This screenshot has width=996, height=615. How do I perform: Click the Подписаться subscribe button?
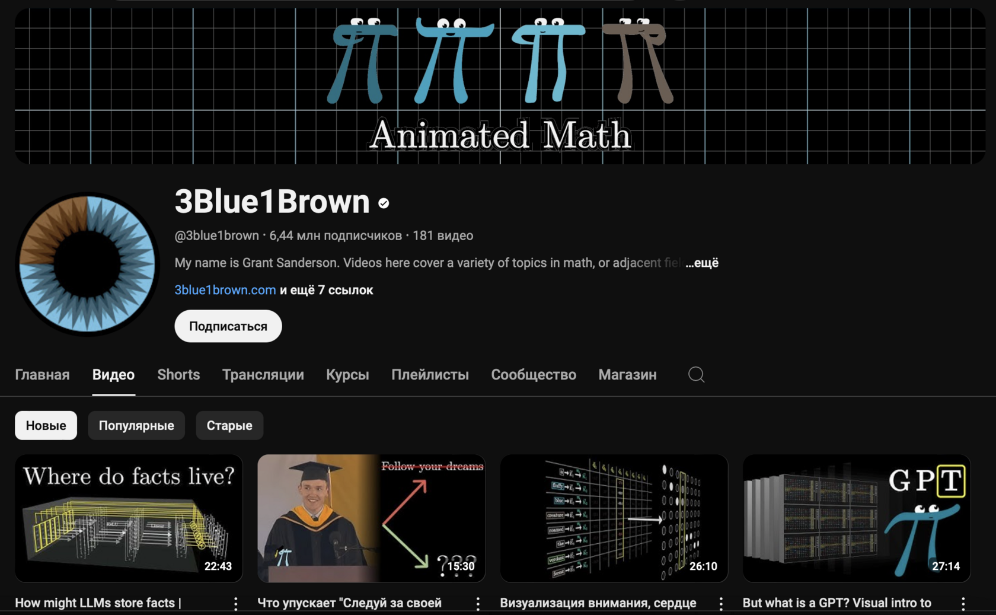(228, 326)
